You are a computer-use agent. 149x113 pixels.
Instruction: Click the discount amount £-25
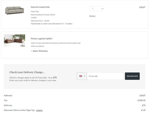pyautogui.click(x=143, y=110)
